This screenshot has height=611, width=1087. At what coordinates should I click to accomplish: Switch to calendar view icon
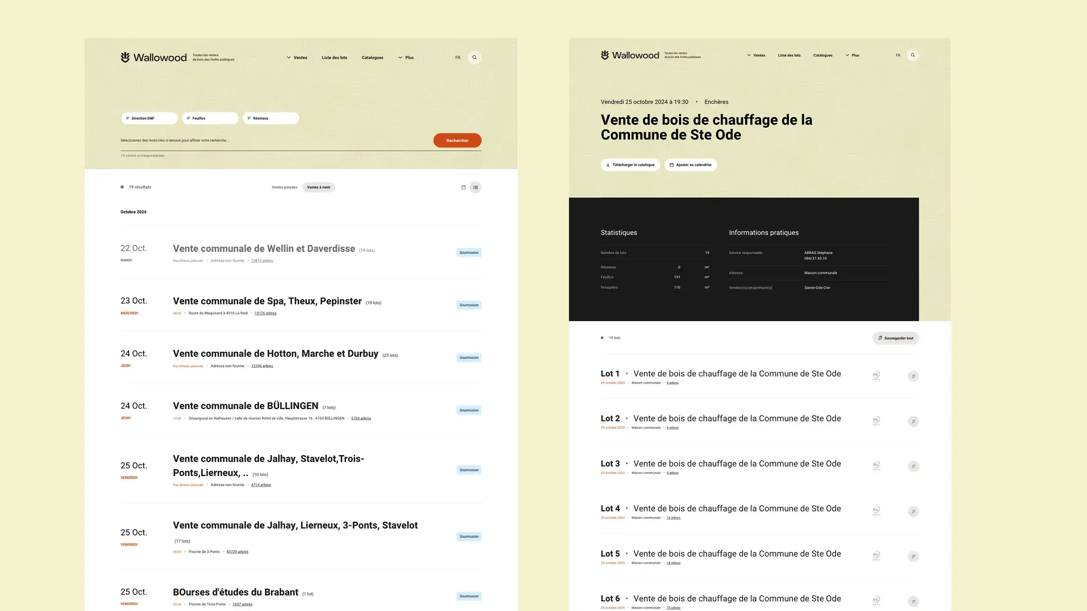[x=463, y=187]
